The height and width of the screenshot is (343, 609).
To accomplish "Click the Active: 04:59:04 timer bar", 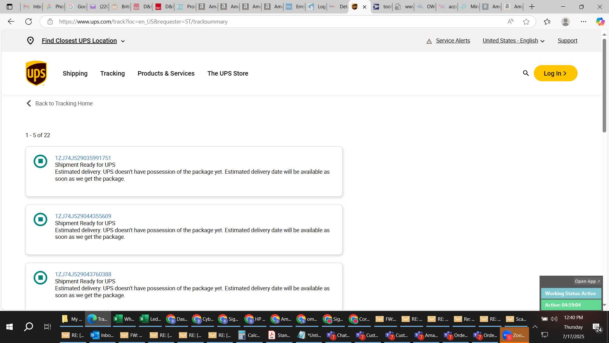I will [571, 305].
